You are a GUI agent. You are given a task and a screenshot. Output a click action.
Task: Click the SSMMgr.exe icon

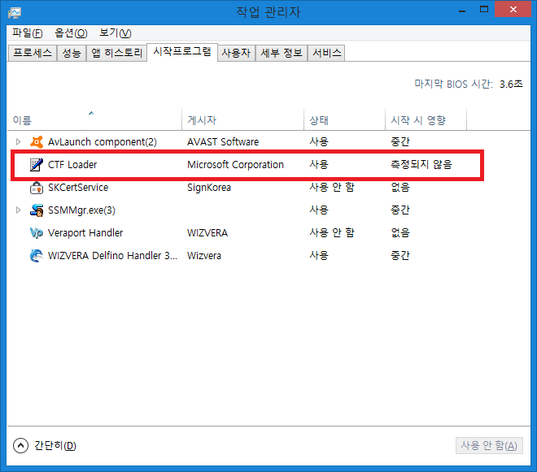coord(37,210)
